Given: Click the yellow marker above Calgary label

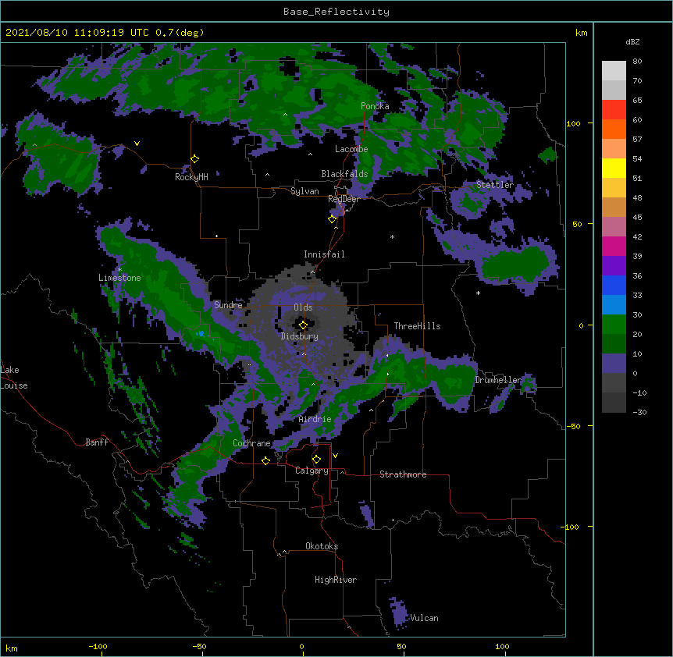Looking at the screenshot, I should pyautogui.click(x=316, y=460).
